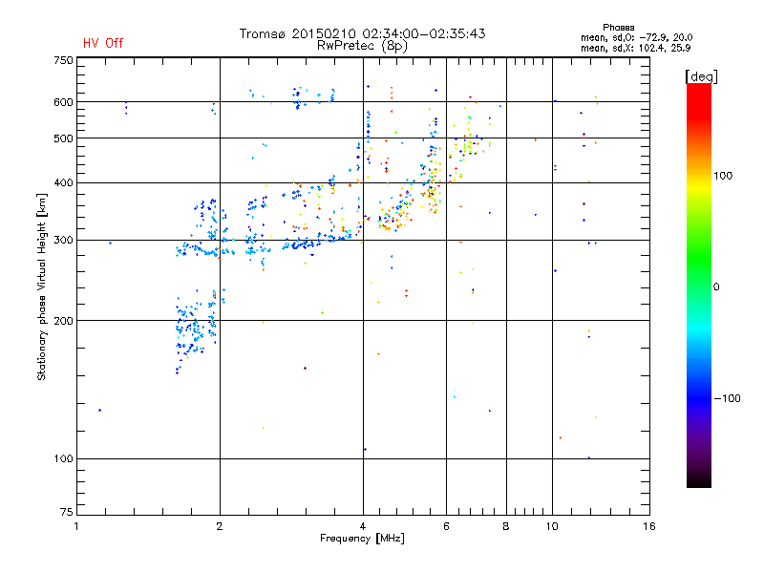
Task: Click the "200" y-axis tick label
Action: tap(63, 321)
